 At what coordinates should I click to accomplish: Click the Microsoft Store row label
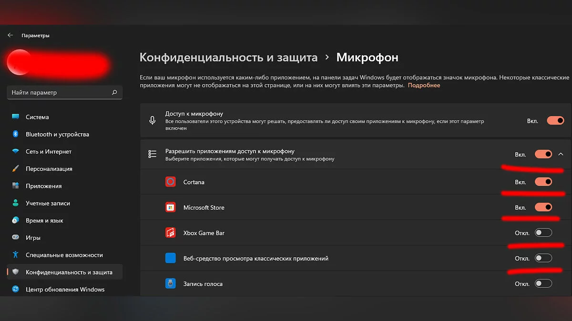pos(204,207)
